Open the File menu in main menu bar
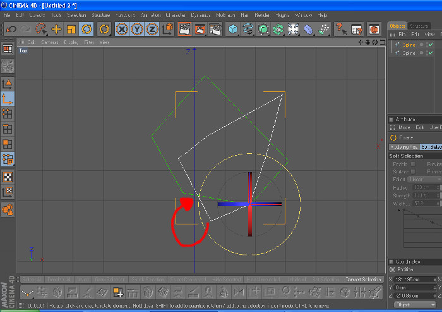Viewport: 442px width, 312px height. pyautogui.click(x=7, y=15)
